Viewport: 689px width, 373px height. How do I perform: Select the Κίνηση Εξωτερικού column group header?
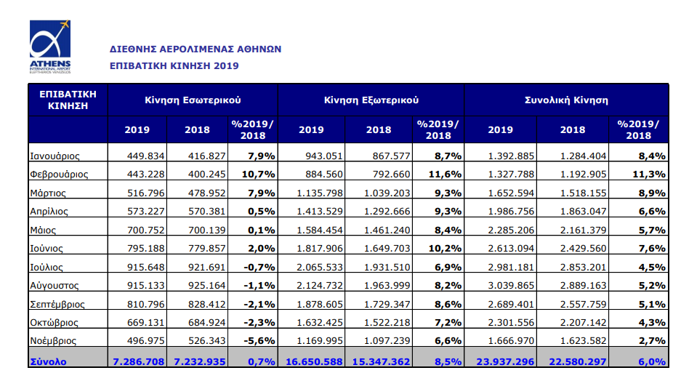371,100
